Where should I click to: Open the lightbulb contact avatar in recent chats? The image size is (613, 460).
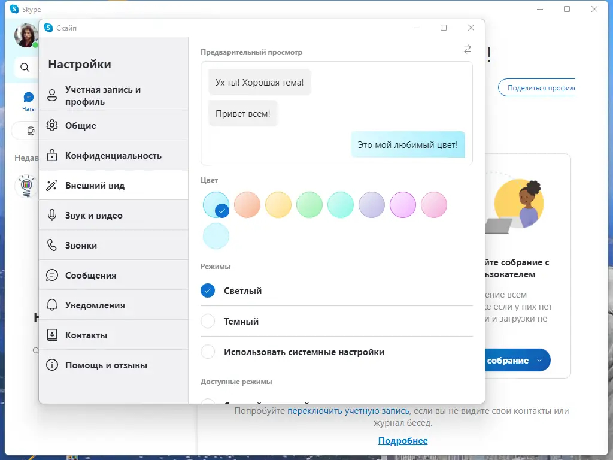click(26, 186)
